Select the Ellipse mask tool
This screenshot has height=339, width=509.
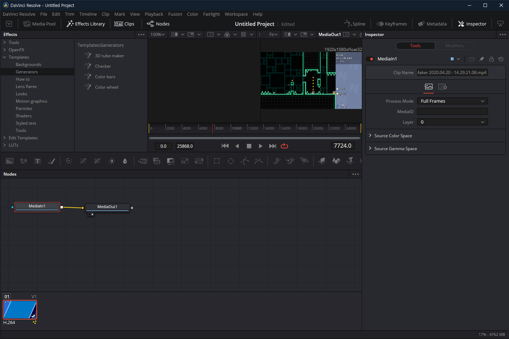coord(231,161)
